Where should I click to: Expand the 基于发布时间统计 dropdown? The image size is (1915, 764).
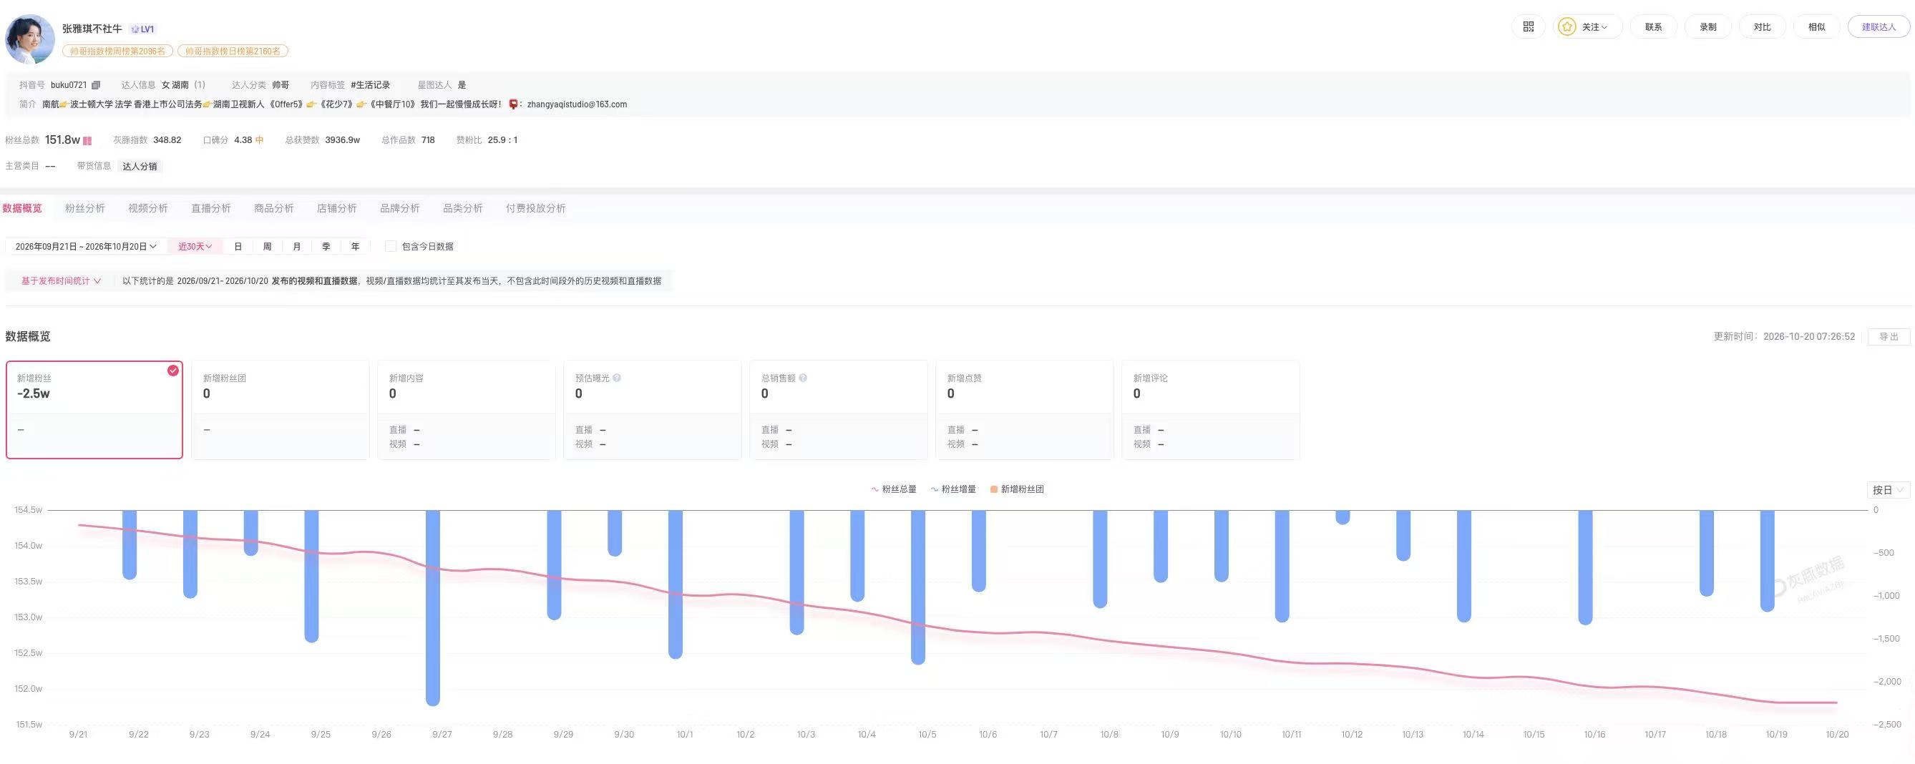(x=61, y=281)
